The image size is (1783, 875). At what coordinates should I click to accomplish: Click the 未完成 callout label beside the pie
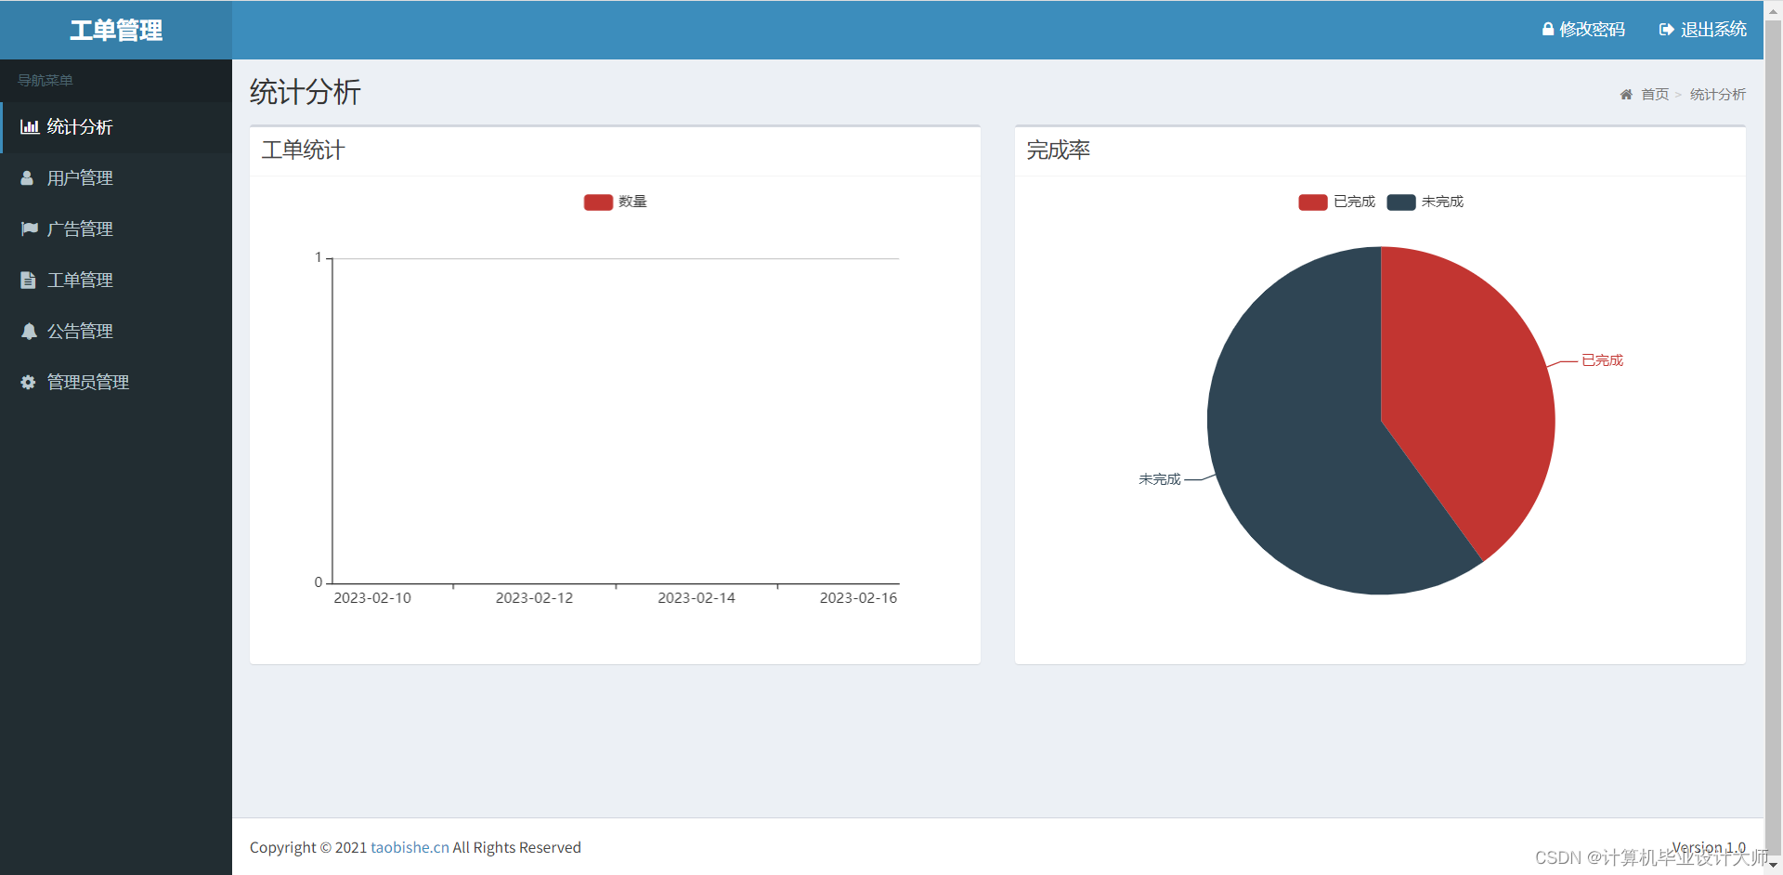point(1160,479)
